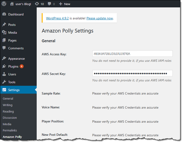Click the home icon beside user's Blog!

(x=12, y=4)
